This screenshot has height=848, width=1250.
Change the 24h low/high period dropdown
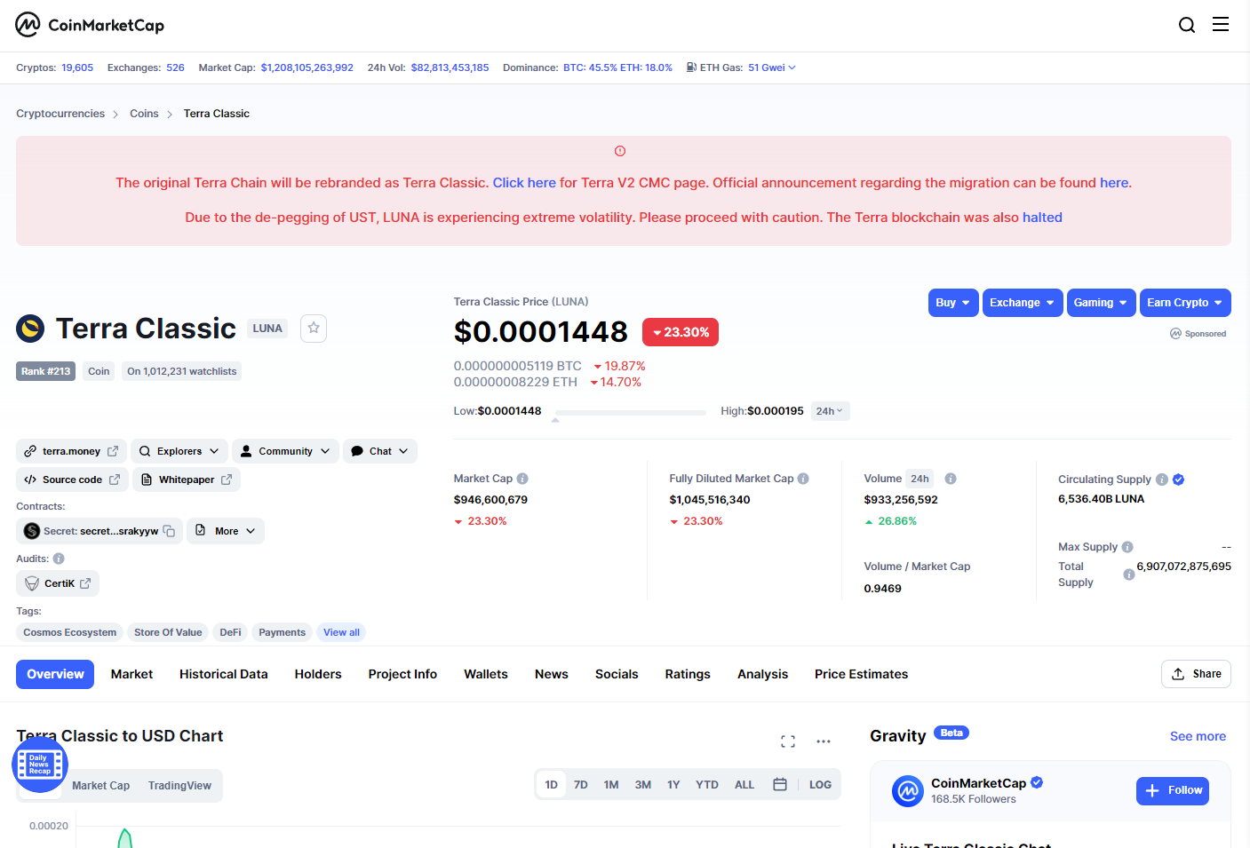click(x=830, y=411)
